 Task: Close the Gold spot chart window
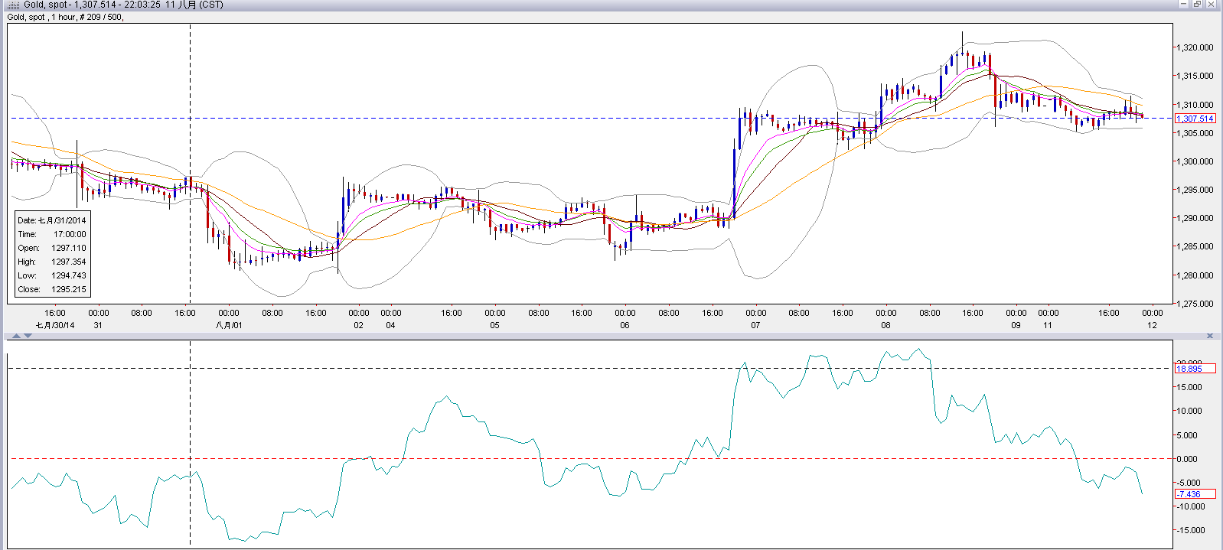1212,5
